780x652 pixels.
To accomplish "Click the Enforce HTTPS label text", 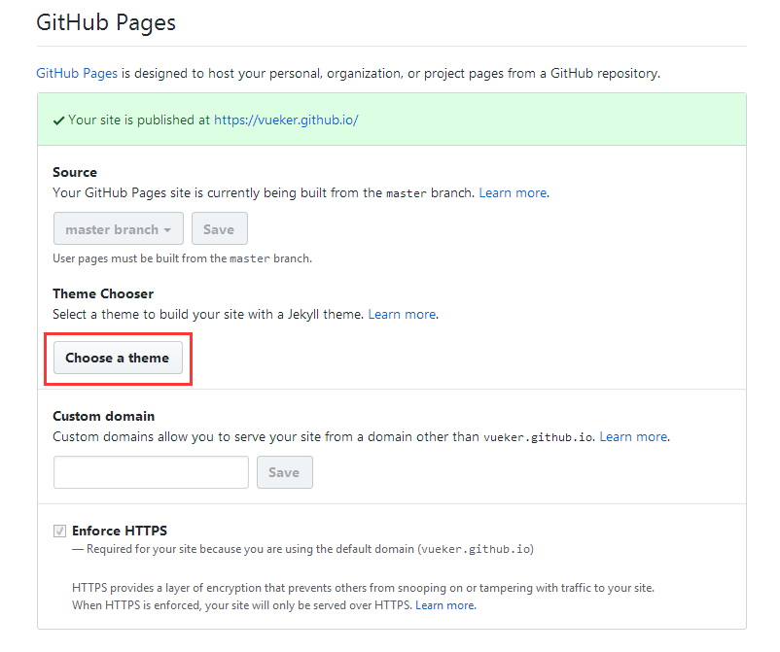I will pyautogui.click(x=120, y=531).
